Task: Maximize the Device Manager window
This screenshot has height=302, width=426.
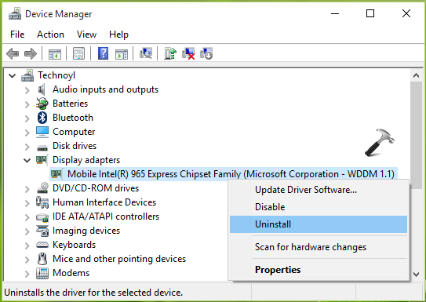Action: tap(370, 13)
